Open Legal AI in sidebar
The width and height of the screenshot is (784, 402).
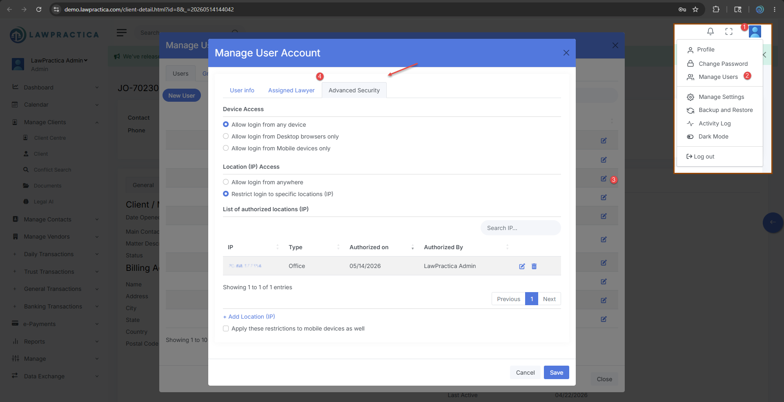[43, 201]
